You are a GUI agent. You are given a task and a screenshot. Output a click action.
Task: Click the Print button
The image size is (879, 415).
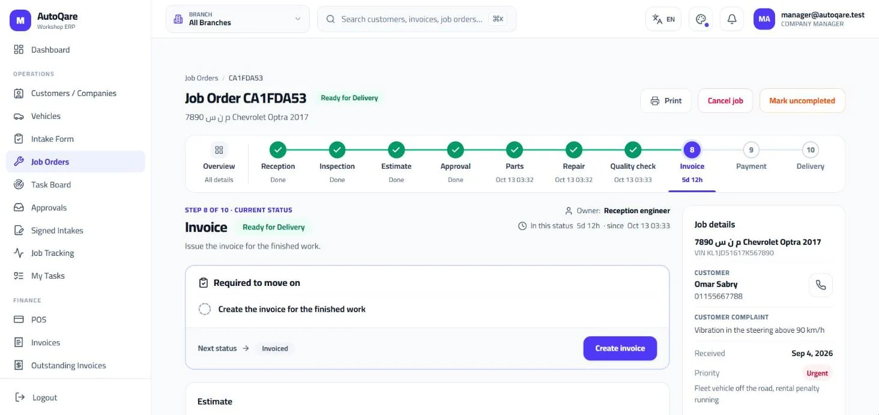pos(666,101)
